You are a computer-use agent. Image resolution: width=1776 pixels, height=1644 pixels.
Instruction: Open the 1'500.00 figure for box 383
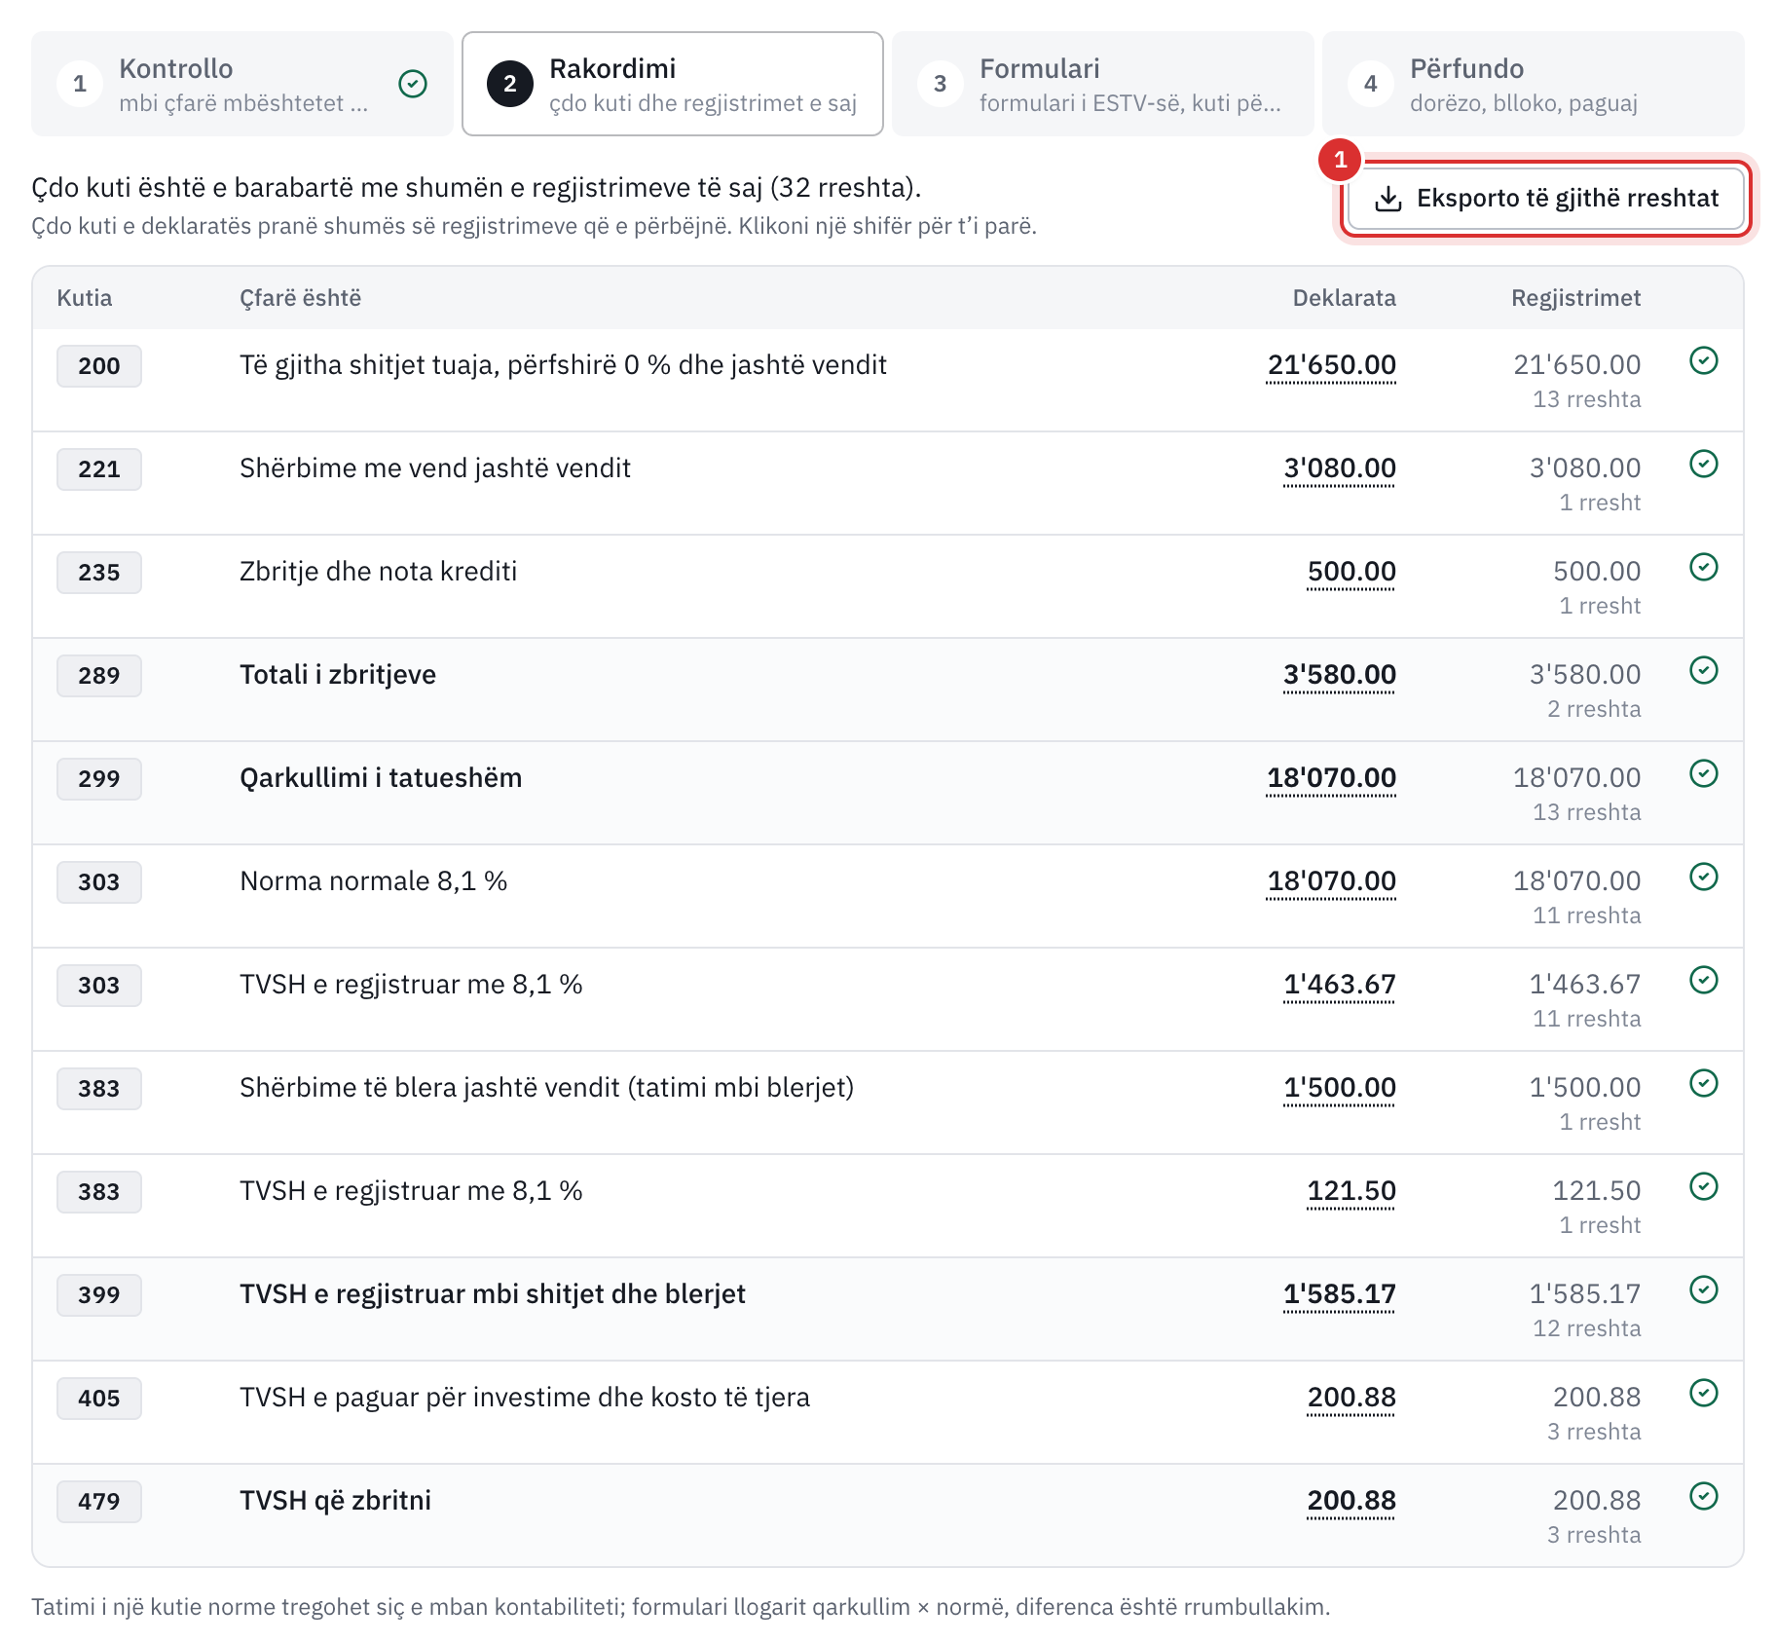coord(1339,1088)
